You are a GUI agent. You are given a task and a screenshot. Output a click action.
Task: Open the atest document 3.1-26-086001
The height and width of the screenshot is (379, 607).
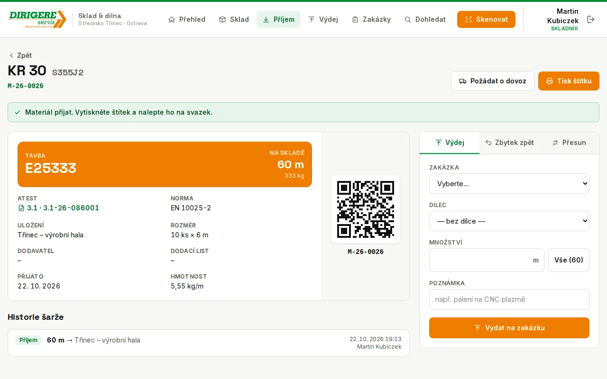click(x=58, y=208)
